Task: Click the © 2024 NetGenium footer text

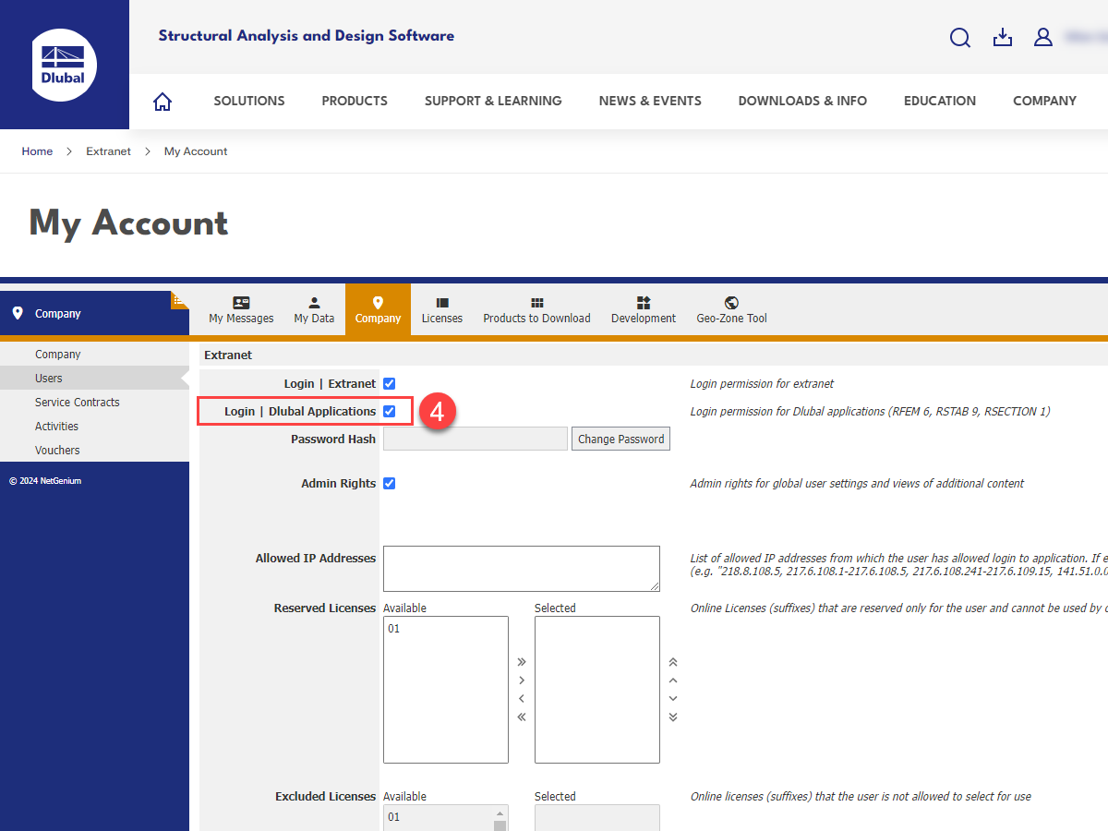Action: [45, 481]
